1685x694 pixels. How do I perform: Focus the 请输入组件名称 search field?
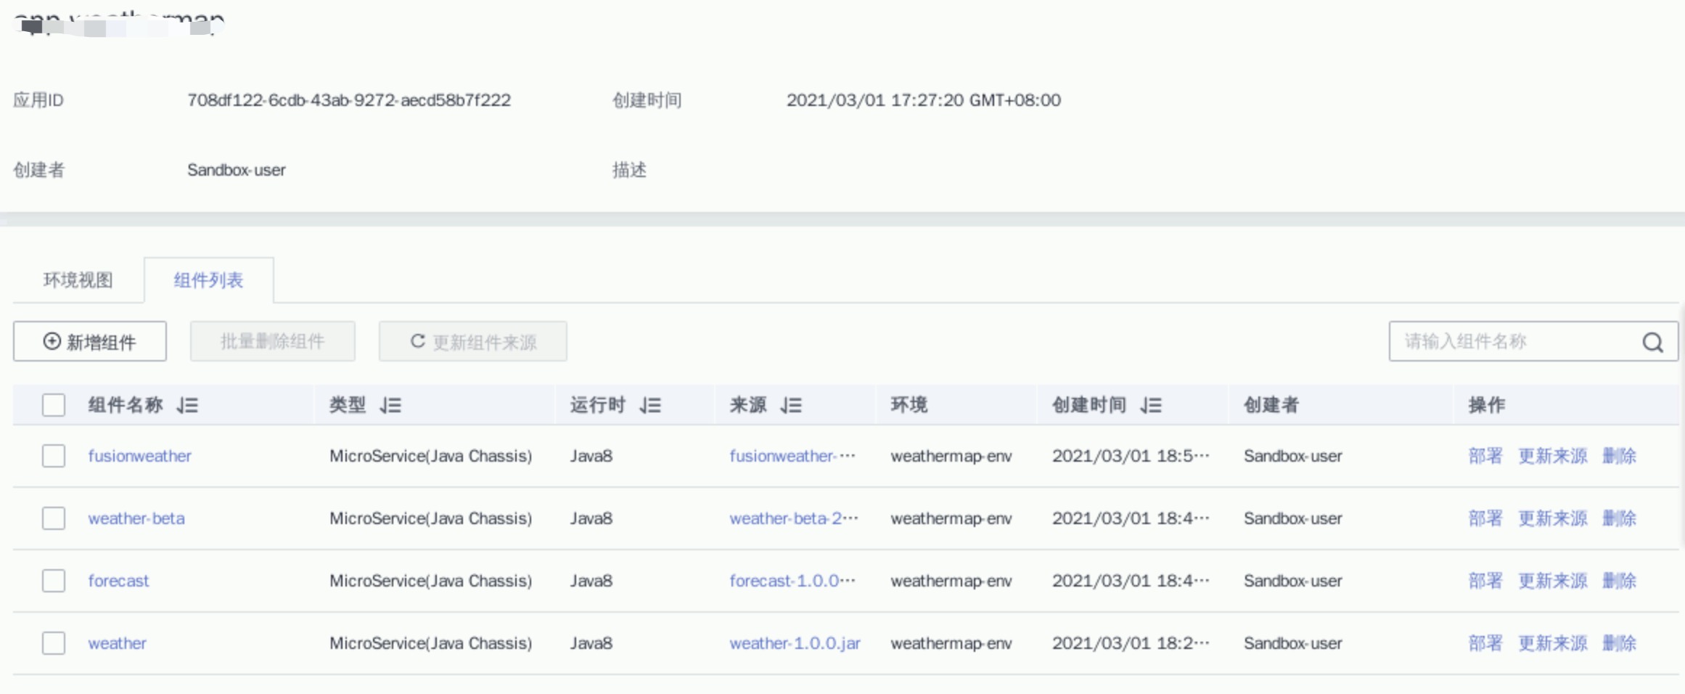coord(1513,341)
